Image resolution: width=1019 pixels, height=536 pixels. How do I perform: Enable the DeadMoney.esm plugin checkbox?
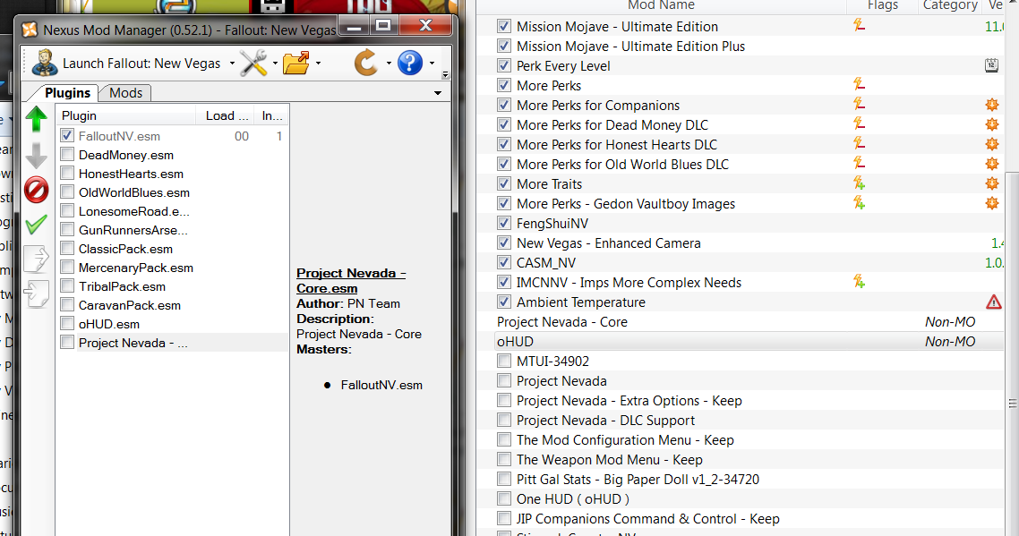tap(67, 154)
